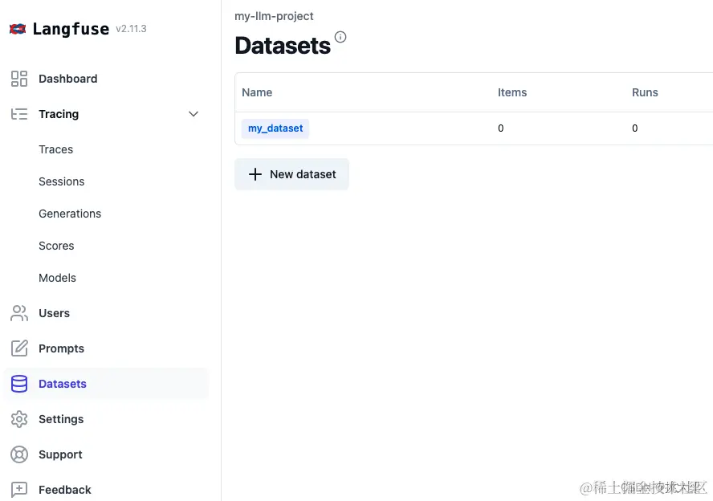Click the Users people icon

tap(19, 313)
